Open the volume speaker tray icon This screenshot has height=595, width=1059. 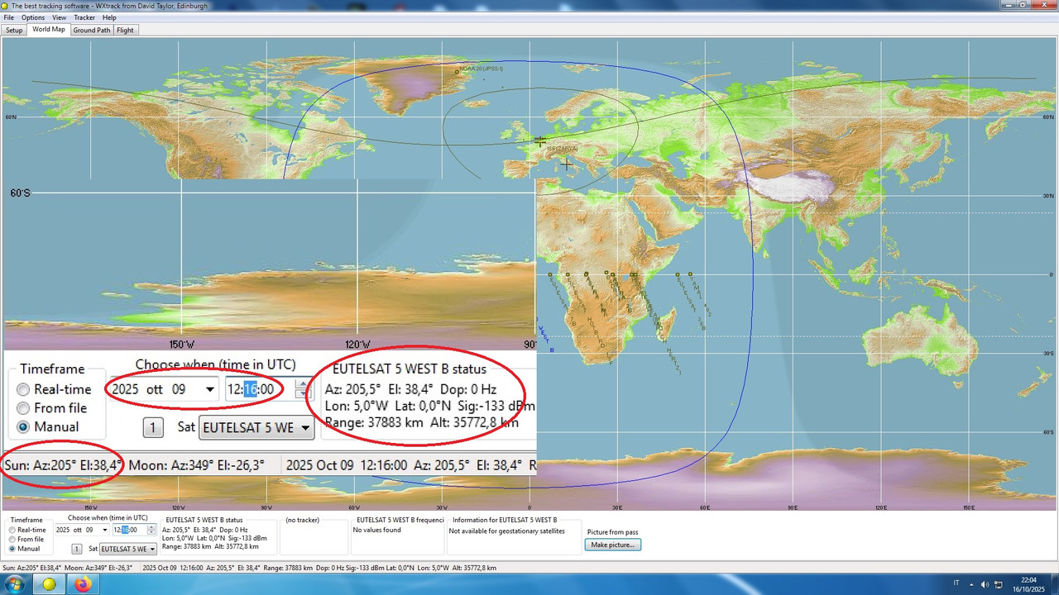(x=985, y=584)
